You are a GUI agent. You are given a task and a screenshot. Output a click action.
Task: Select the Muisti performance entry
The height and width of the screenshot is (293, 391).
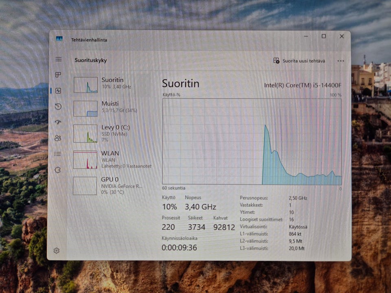click(113, 108)
